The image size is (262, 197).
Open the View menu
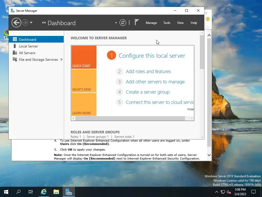[x=180, y=23]
